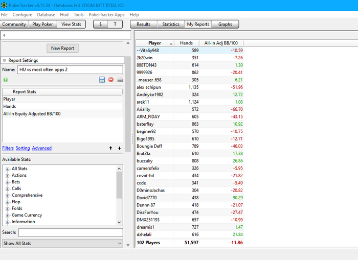358x260 pixels.
Task: Expand the Calls tree node
Action: 8,189
